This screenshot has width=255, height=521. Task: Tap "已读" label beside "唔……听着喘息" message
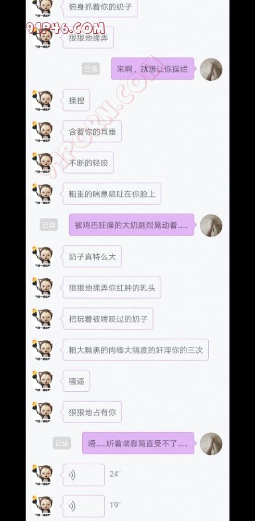62,443
